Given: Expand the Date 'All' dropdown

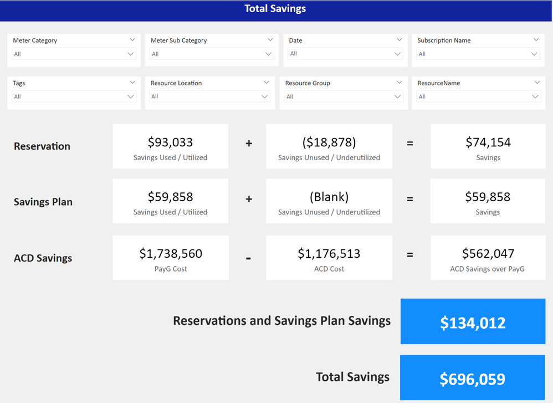Looking at the screenshot, I should coord(345,54).
